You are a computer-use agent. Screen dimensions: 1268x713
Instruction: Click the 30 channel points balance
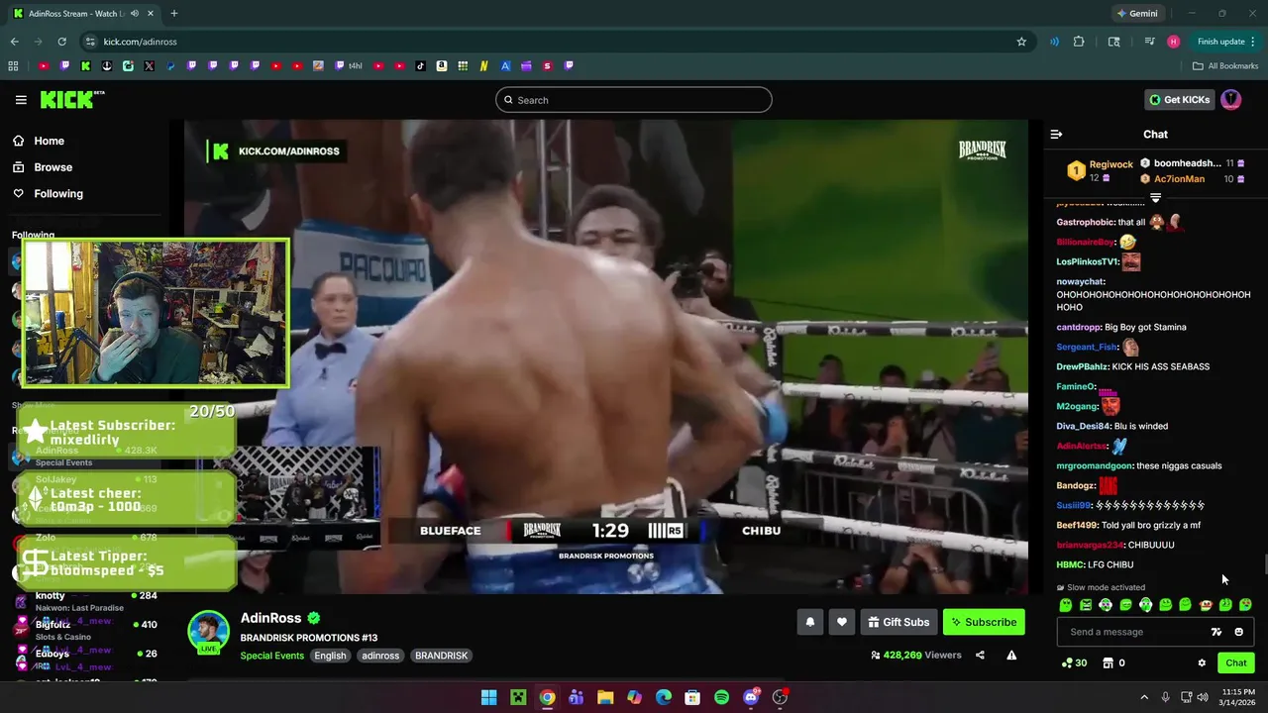pos(1074,663)
